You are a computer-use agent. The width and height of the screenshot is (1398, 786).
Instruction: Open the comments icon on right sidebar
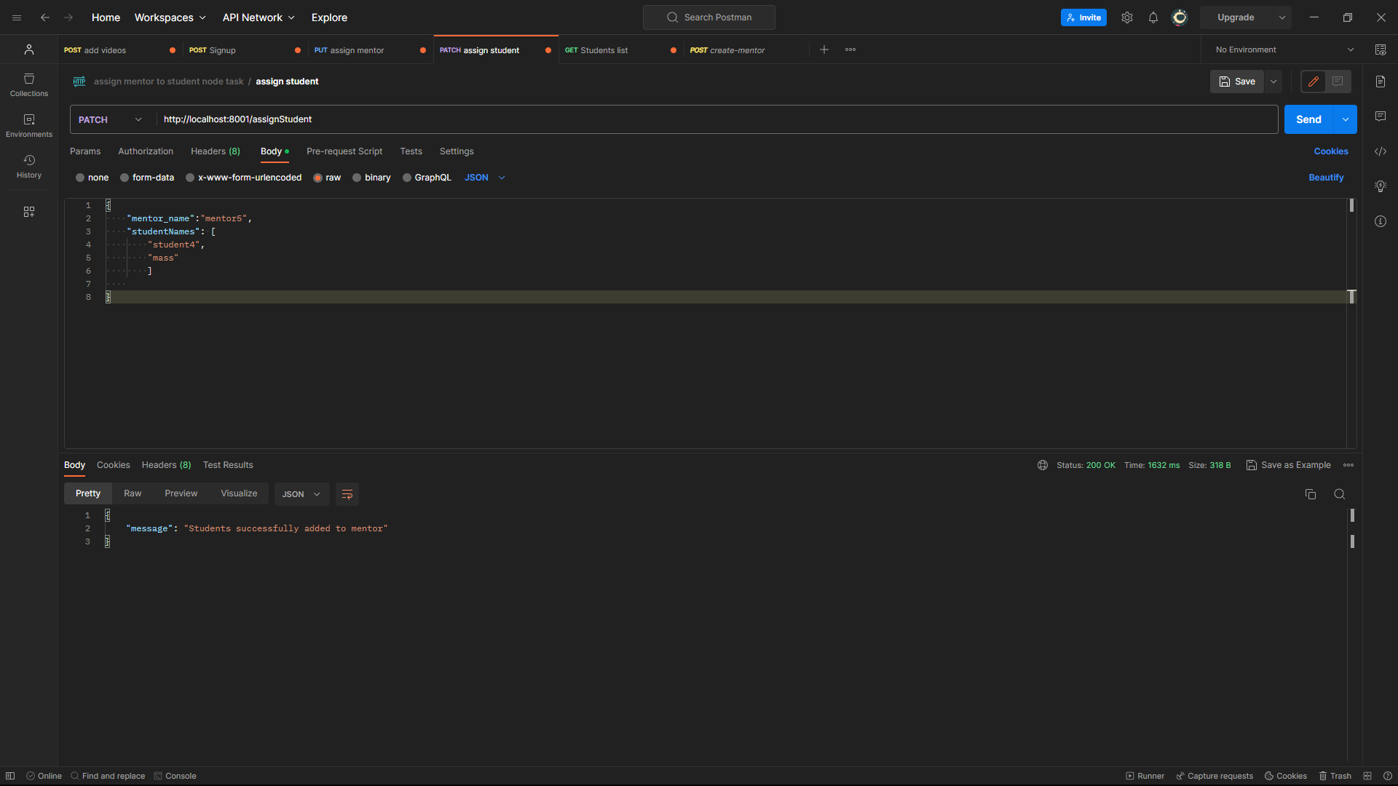[x=1381, y=116]
